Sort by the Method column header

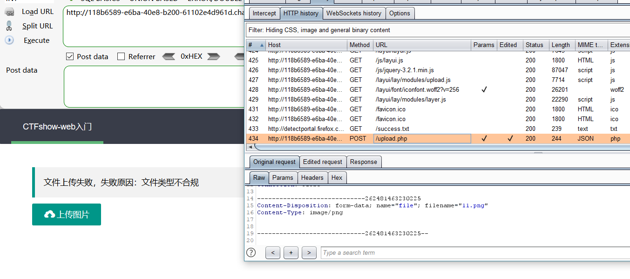pos(360,45)
